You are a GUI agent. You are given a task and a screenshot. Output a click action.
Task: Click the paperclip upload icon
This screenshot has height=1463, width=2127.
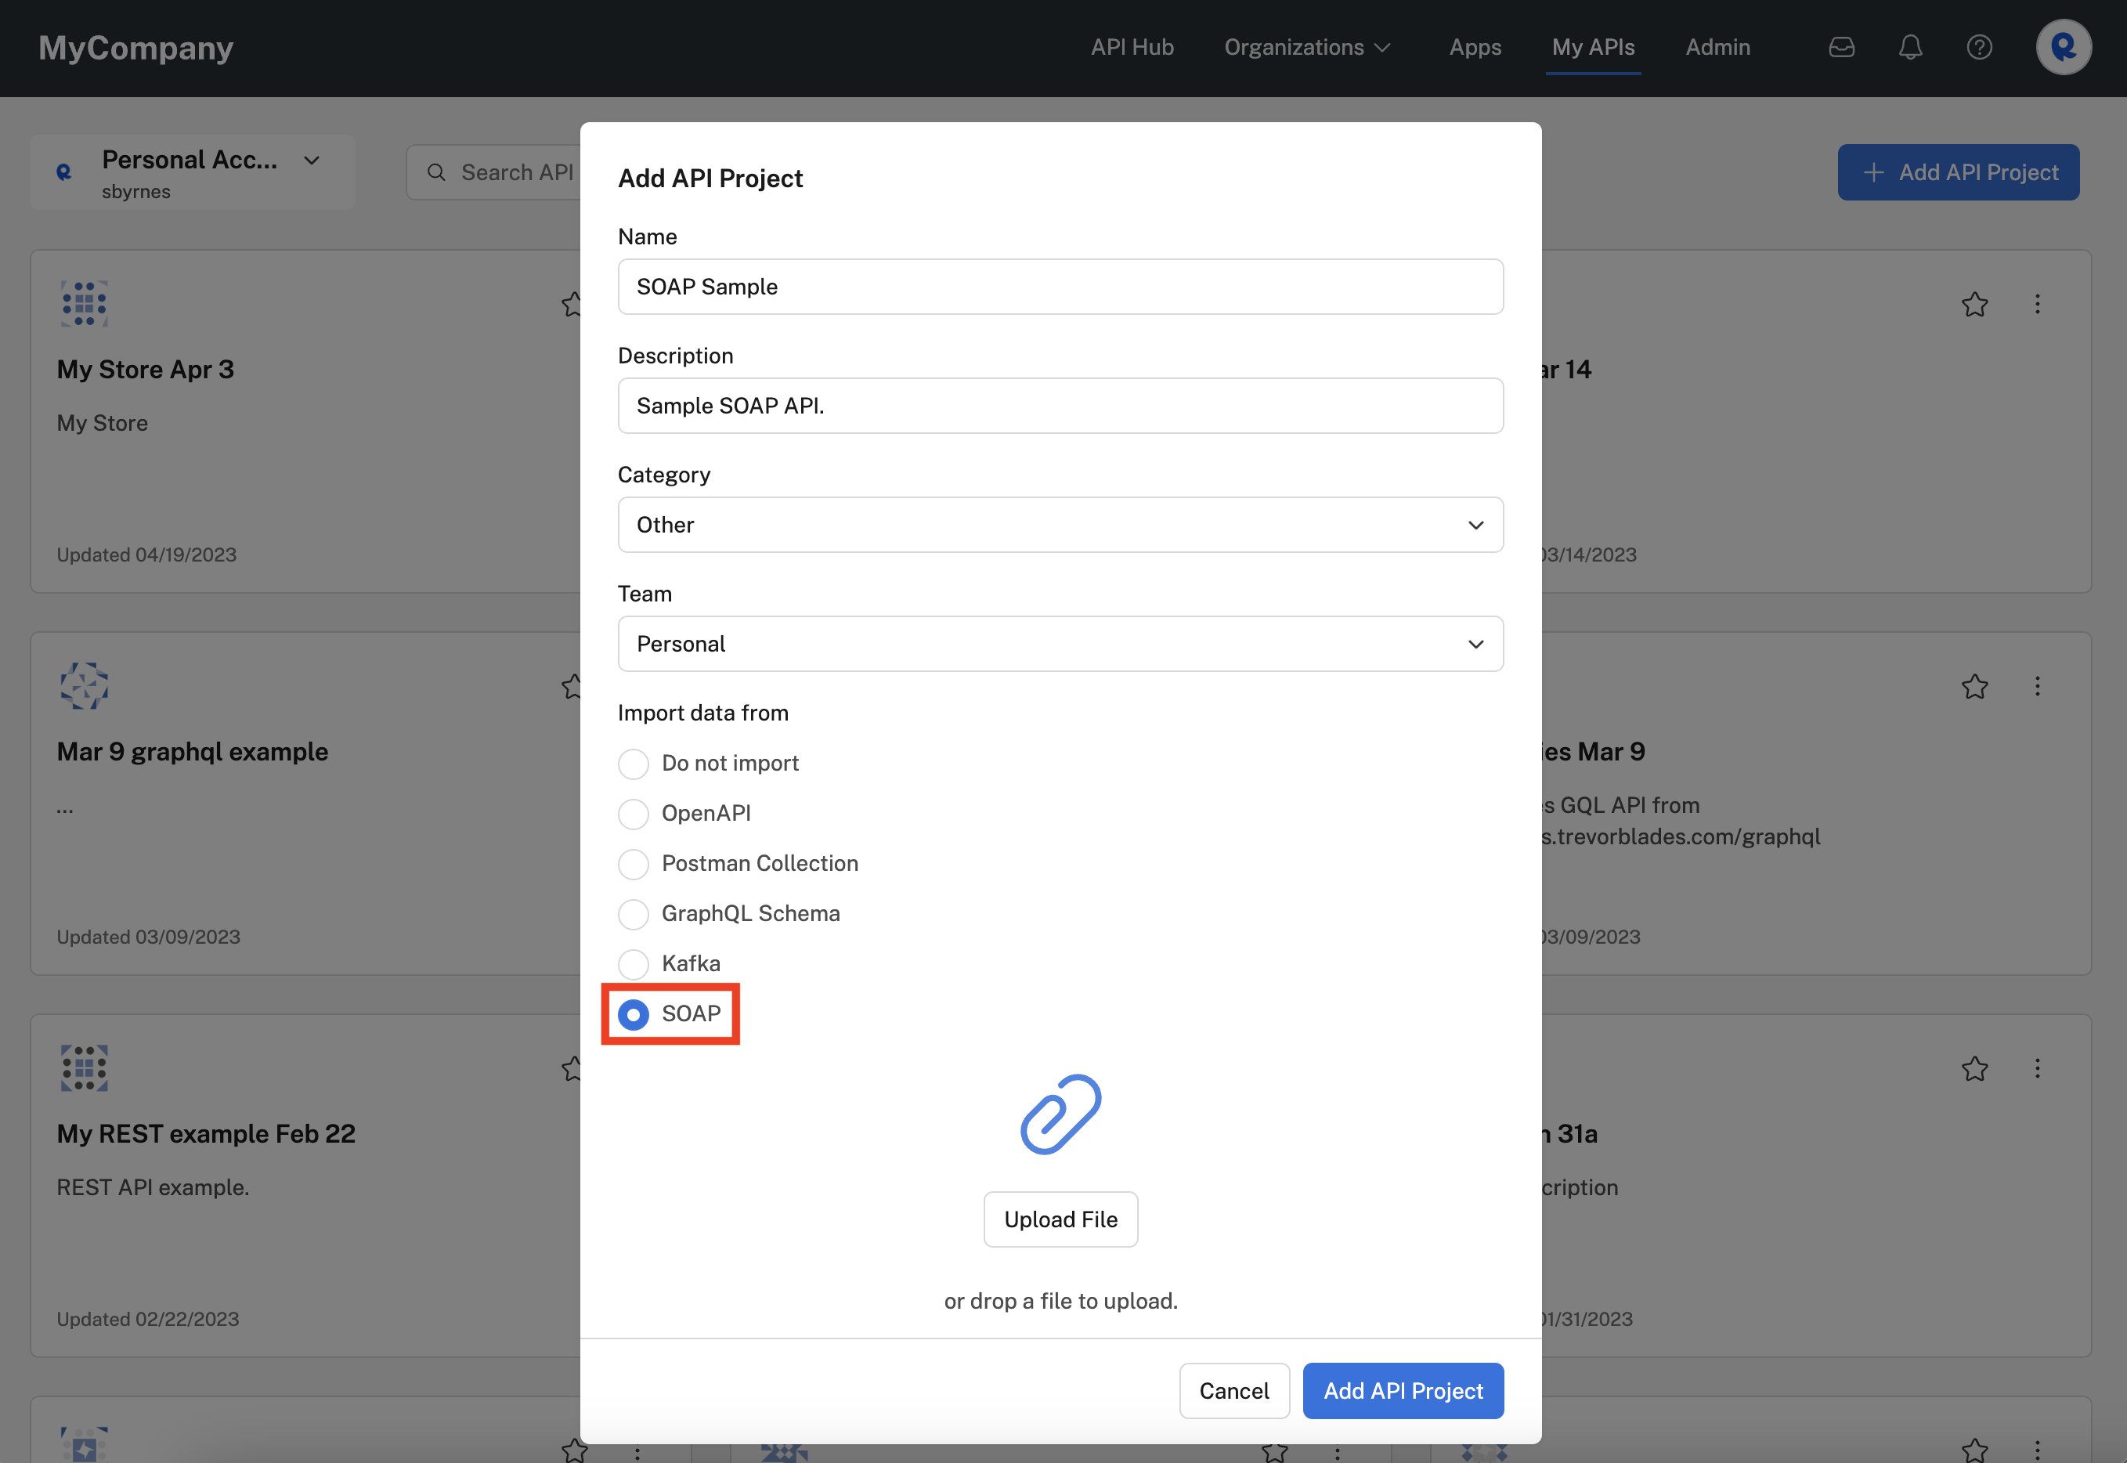[1060, 1114]
